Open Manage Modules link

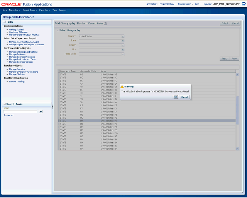click(17, 74)
